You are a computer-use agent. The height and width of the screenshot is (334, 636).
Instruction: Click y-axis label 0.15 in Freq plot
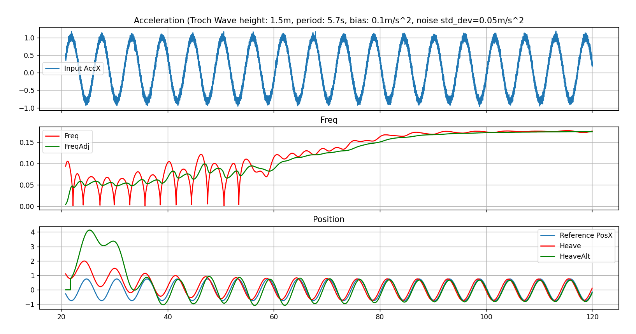(27, 143)
